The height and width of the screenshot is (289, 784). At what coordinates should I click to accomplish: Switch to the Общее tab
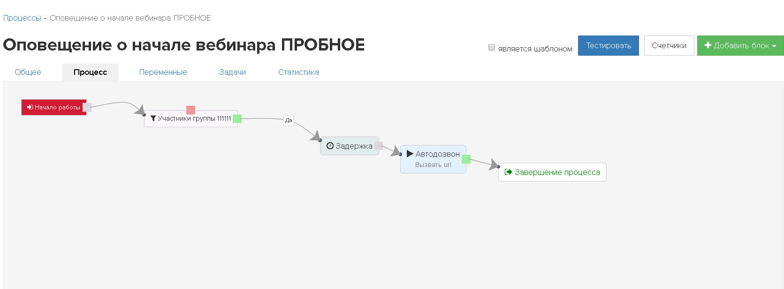(28, 72)
